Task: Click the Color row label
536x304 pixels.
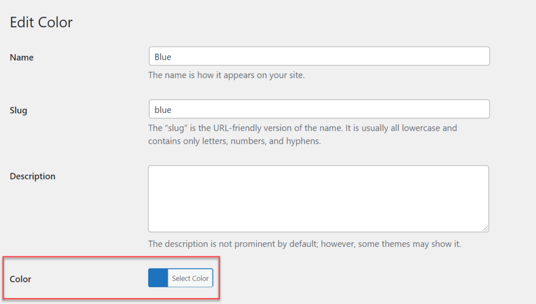Action: (20, 279)
